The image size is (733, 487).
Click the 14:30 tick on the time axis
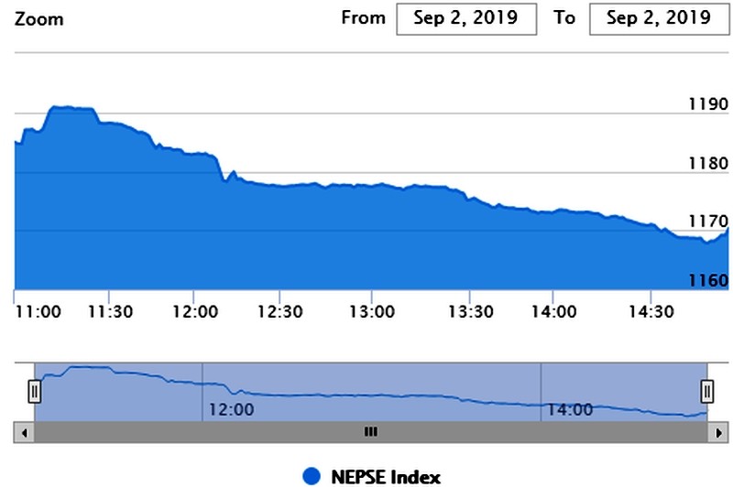(x=650, y=311)
